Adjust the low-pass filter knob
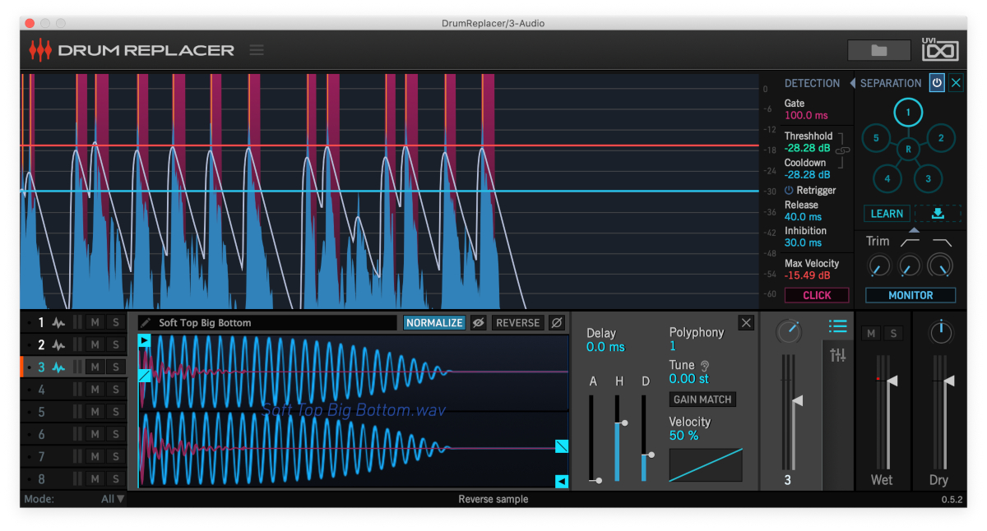Image resolution: width=987 pixels, height=531 pixels. (940, 265)
